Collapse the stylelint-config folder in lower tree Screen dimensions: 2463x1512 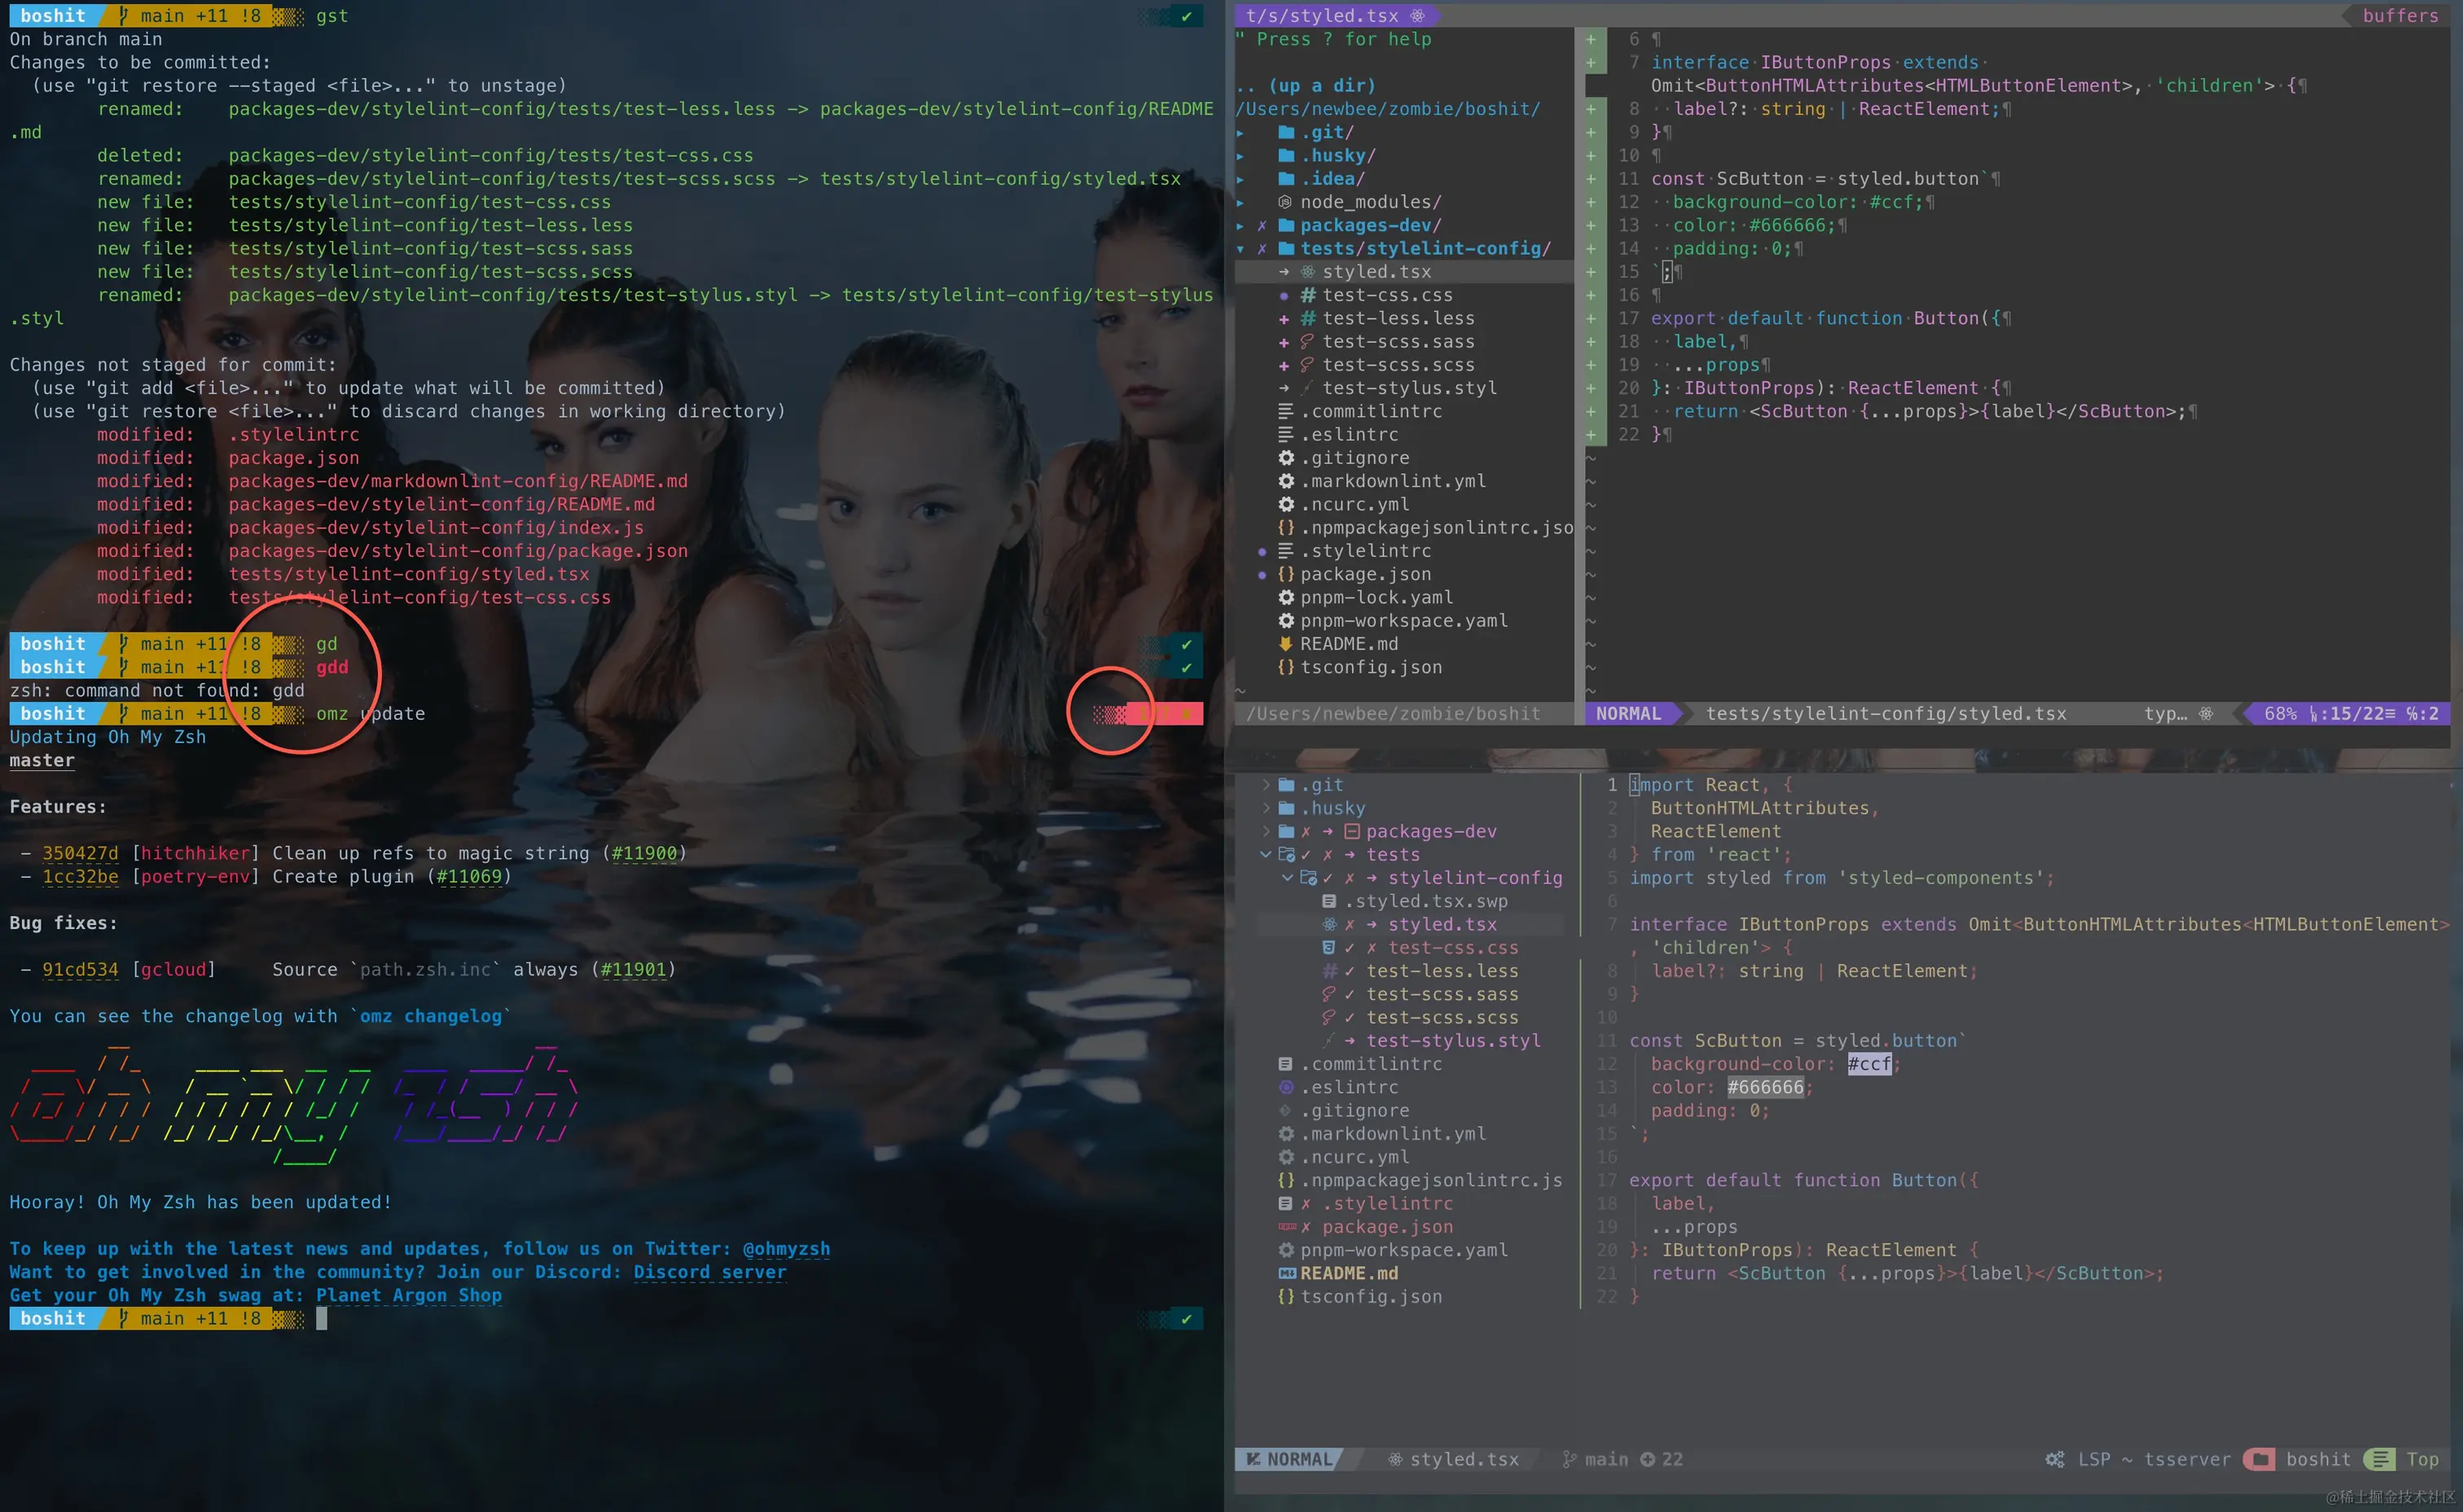click(x=1288, y=878)
